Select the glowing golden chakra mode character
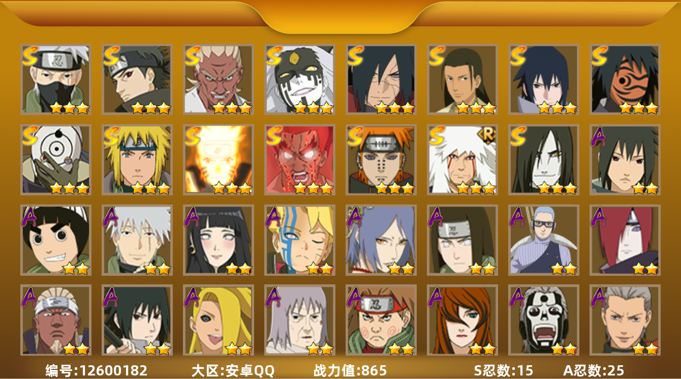This screenshot has width=681, height=379. [x=219, y=160]
